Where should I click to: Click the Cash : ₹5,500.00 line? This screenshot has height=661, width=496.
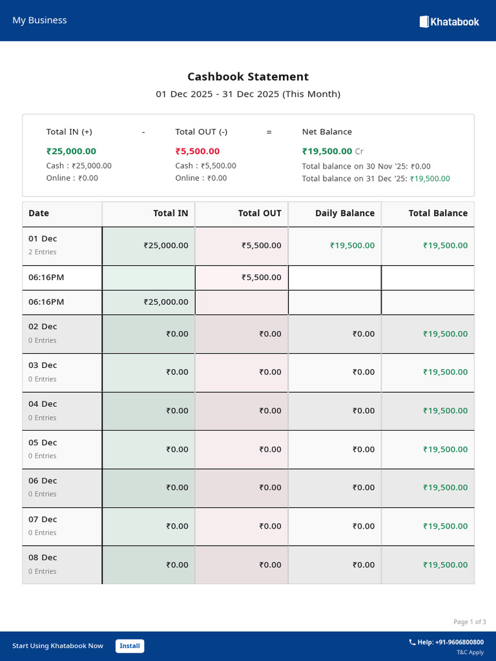pyautogui.click(x=206, y=166)
